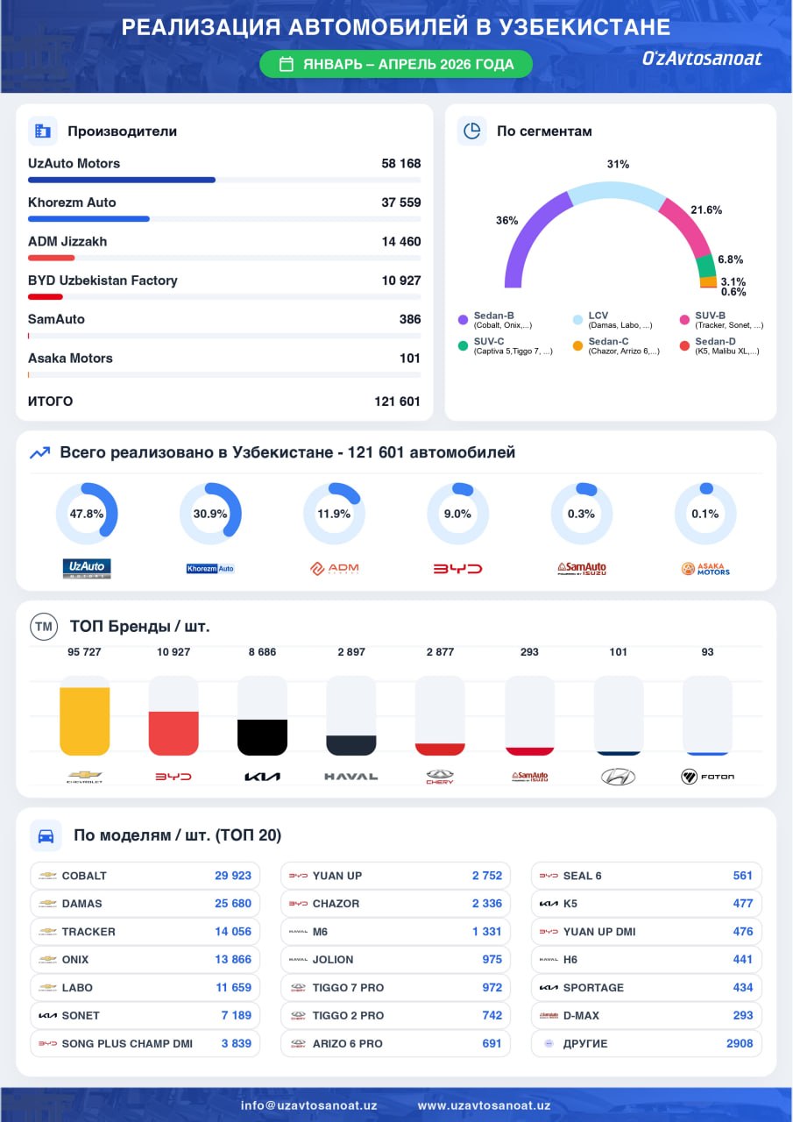The image size is (793, 1122).
Task: Click the ЯНВАРЬ – АПРЕЛЬ 2026 ГОДА badge
Action: click(x=396, y=64)
